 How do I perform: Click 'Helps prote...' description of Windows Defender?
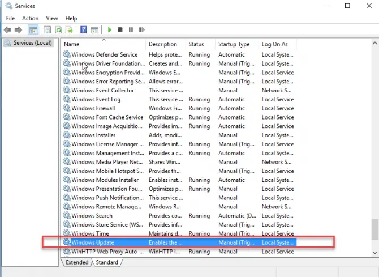click(x=165, y=54)
